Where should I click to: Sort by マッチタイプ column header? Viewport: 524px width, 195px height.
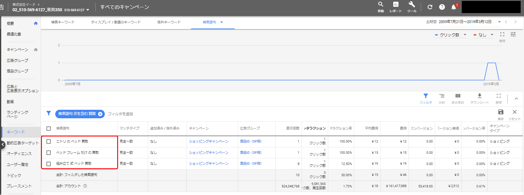point(129,128)
